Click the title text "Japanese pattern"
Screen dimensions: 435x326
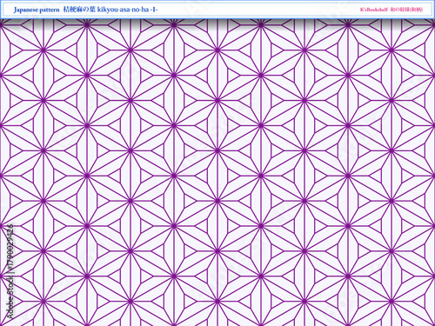click(37, 10)
